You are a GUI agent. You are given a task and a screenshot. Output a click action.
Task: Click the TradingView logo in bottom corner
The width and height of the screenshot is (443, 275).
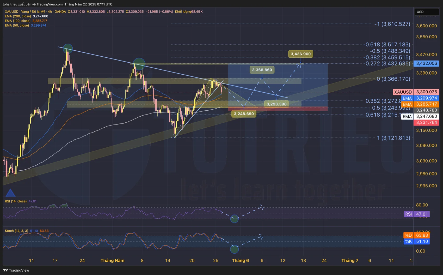(x=16, y=270)
